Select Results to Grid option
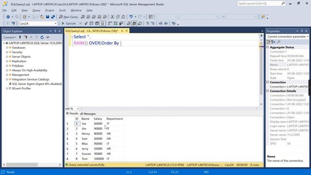 coord(134,23)
